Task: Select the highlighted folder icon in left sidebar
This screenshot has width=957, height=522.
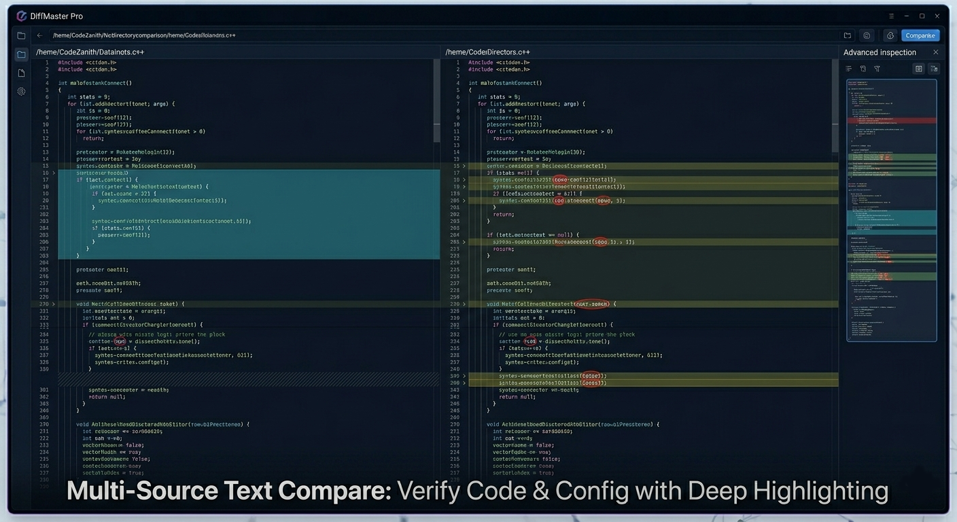Action: [x=21, y=54]
